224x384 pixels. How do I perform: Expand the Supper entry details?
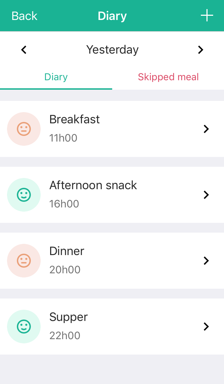206,327
